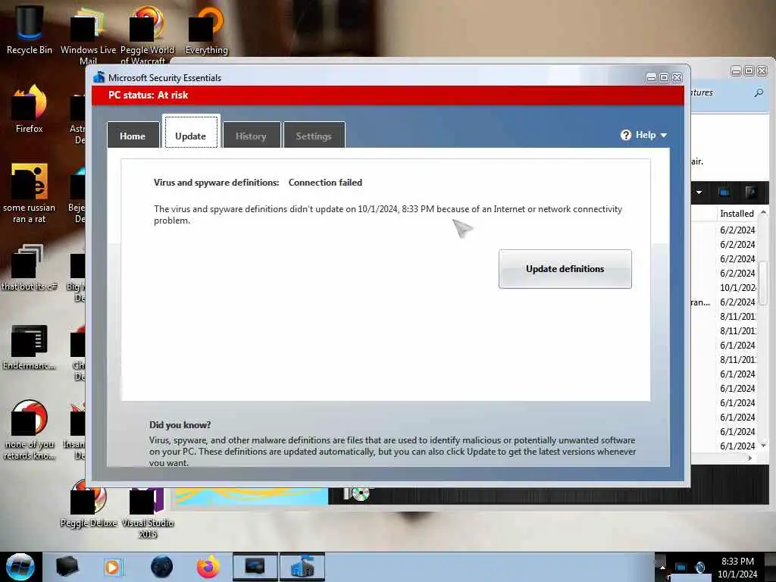Open Windows Media Player from taskbar
The height and width of the screenshot is (582, 776).
pyautogui.click(x=113, y=567)
